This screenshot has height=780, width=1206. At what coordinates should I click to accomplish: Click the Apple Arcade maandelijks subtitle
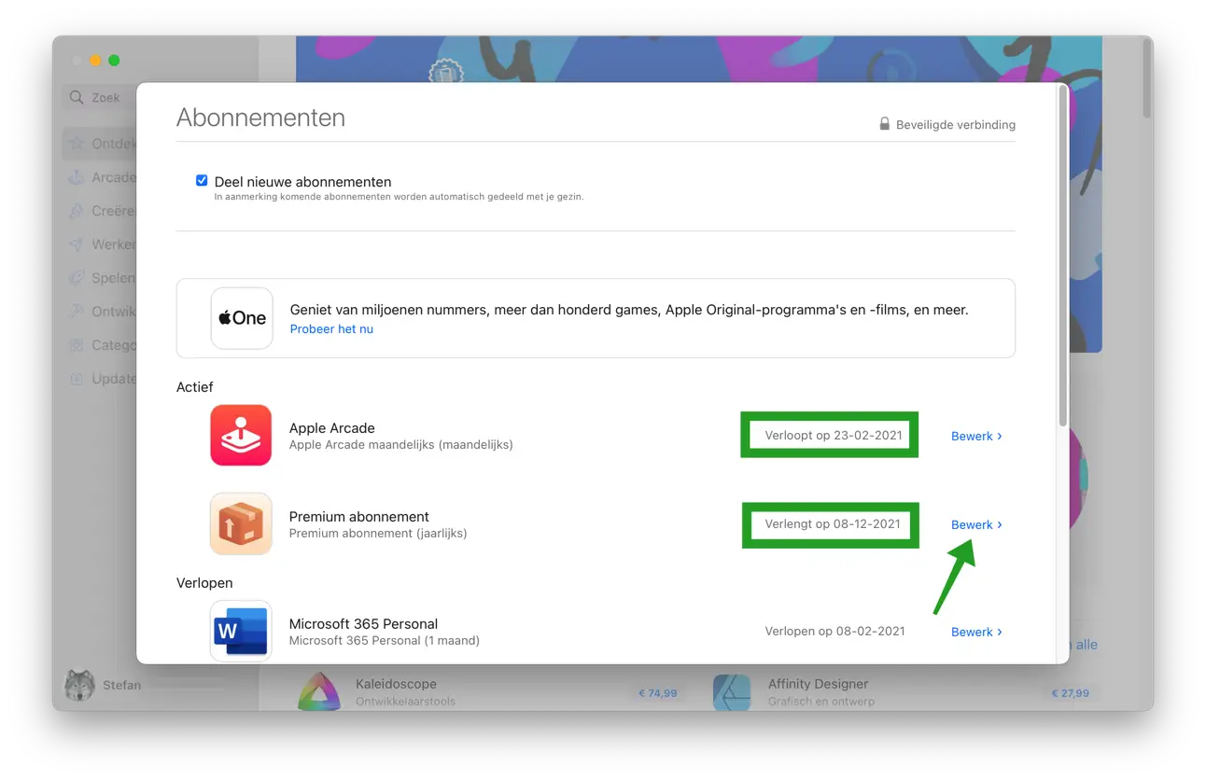(x=401, y=445)
